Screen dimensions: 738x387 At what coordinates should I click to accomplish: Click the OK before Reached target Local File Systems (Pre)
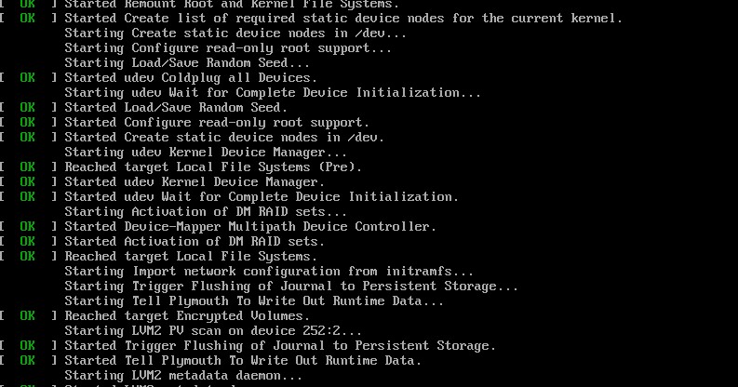27,167
